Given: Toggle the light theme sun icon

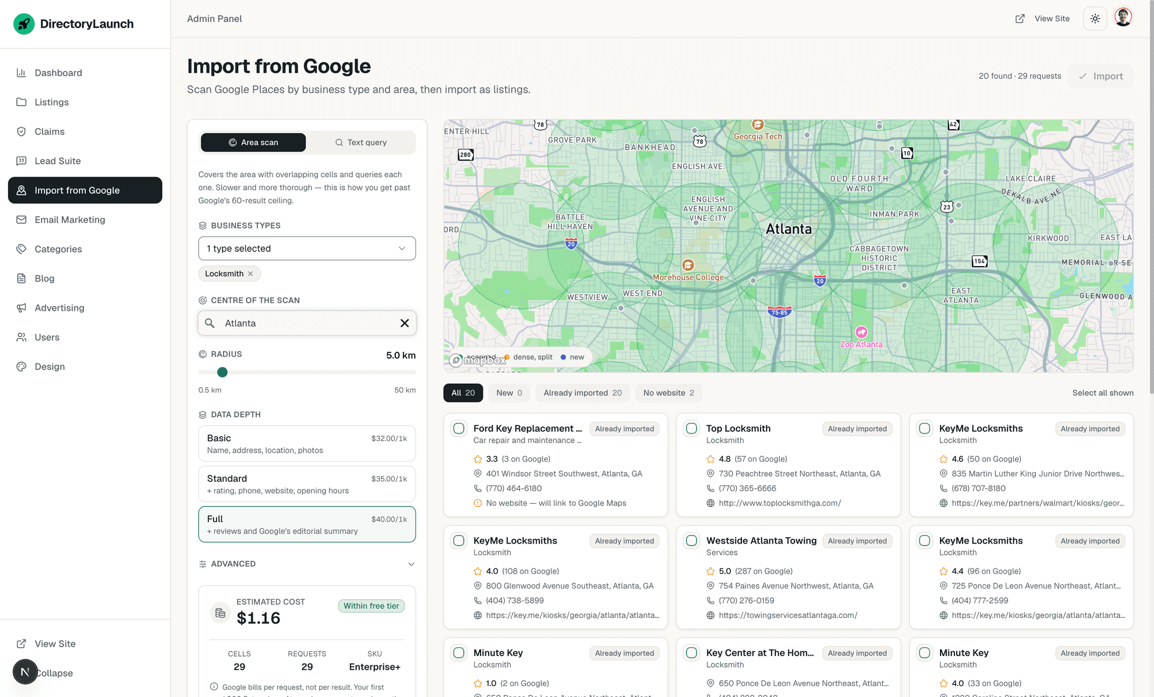Looking at the screenshot, I should (x=1095, y=18).
